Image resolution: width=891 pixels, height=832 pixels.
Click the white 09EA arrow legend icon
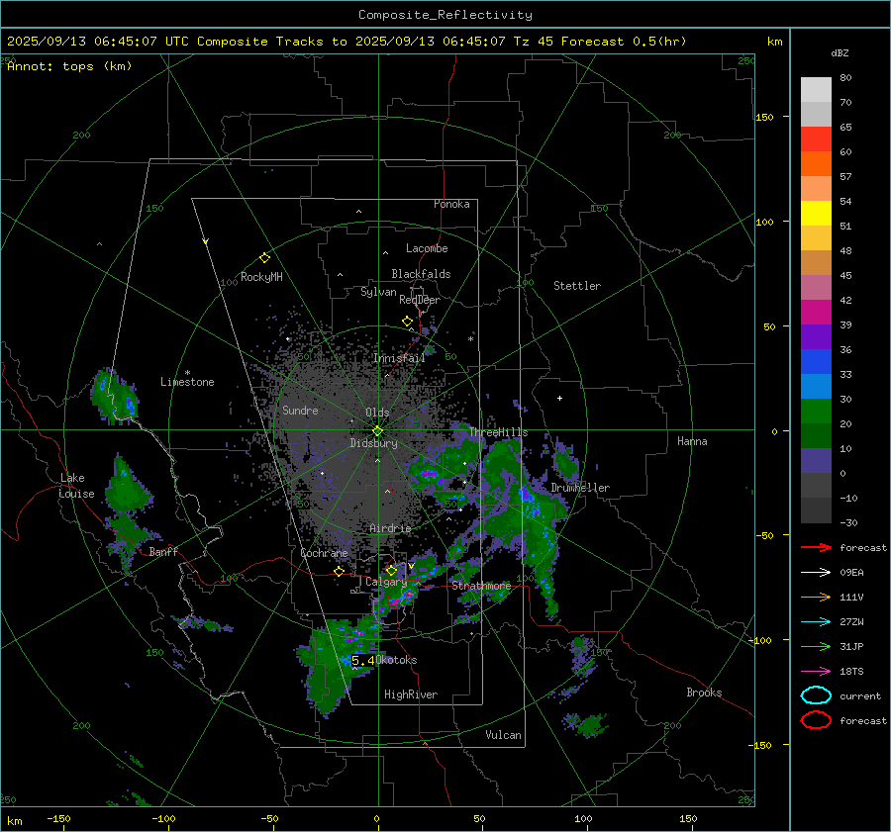[816, 573]
